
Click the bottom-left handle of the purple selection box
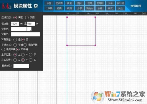pyautogui.click(x=67, y=45)
